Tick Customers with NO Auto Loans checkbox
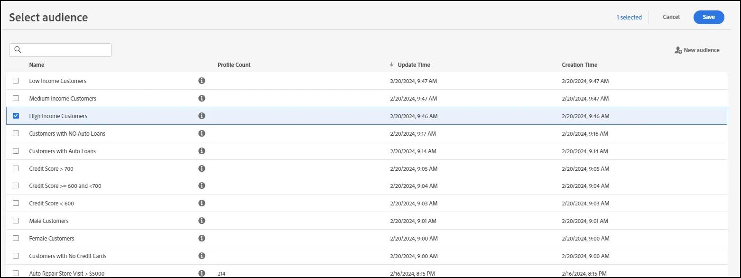This screenshot has width=741, height=278. click(x=16, y=133)
